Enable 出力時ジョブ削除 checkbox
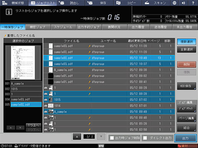 112,138
